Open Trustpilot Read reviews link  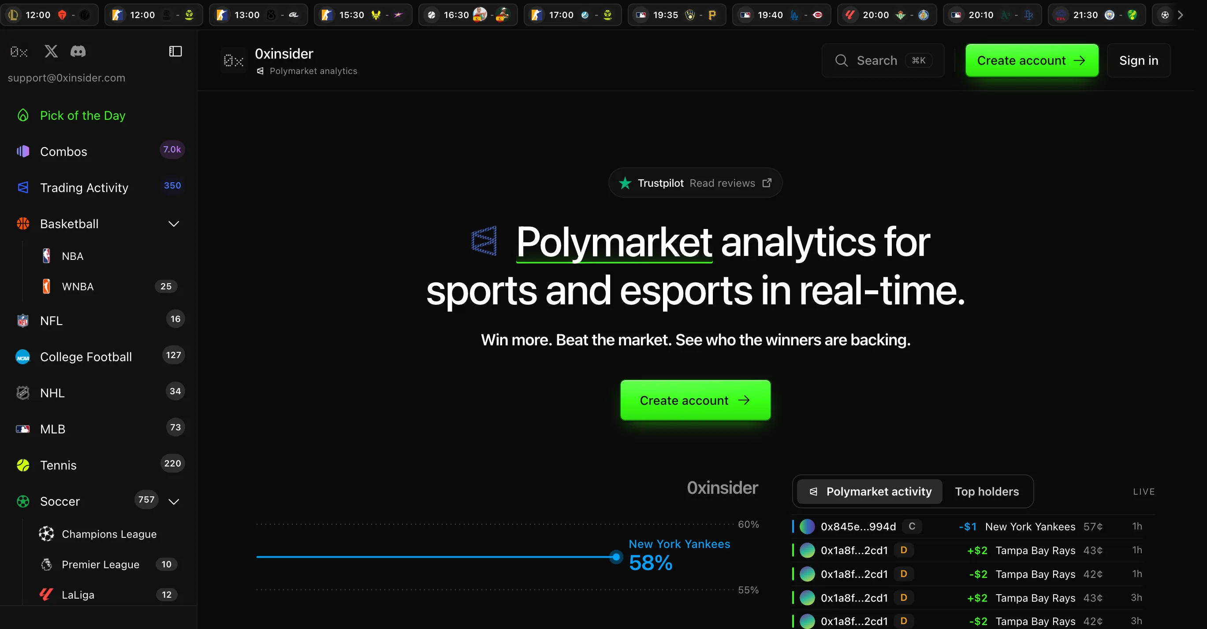(x=695, y=182)
